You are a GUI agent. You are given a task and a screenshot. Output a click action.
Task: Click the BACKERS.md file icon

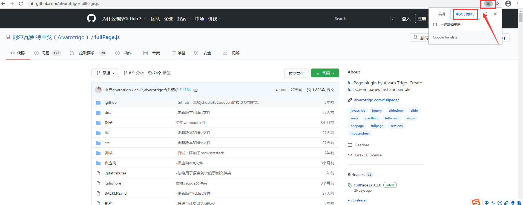click(98, 194)
